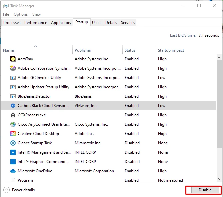Sort by Startup impact column header
The height and width of the screenshot is (197, 223).
click(x=173, y=50)
